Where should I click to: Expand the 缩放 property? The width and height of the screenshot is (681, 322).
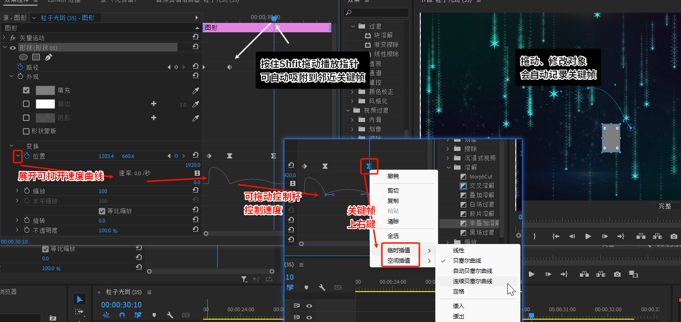tap(18, 191)
